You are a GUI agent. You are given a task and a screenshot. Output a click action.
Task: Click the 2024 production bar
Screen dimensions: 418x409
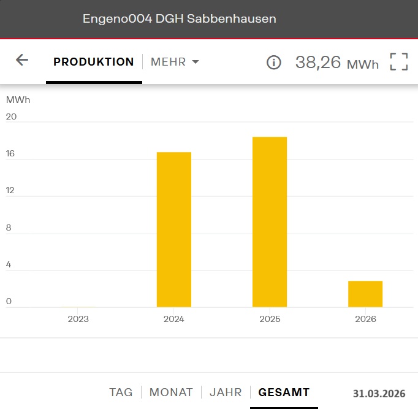(x=174, y=229)
